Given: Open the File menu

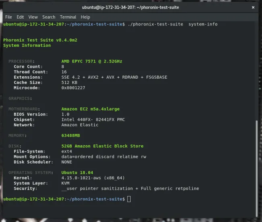Looking at the screenshot, I should [x=8, y=17].
